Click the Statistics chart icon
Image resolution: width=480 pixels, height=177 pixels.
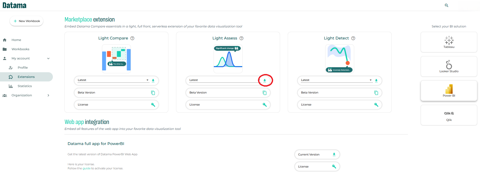(x=11, y=86)
